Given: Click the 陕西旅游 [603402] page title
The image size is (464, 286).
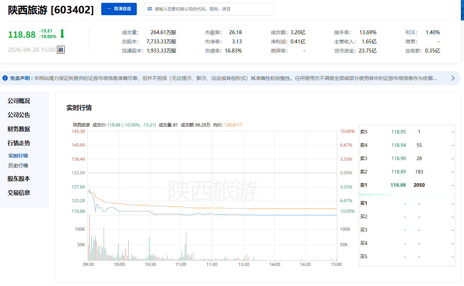Looking at the screenshot, I should point(51,10).
